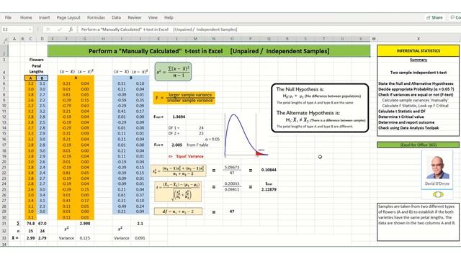Click the confirm entry checkmark icon
Screen dimensions: 461x259
tap(60, 29)
